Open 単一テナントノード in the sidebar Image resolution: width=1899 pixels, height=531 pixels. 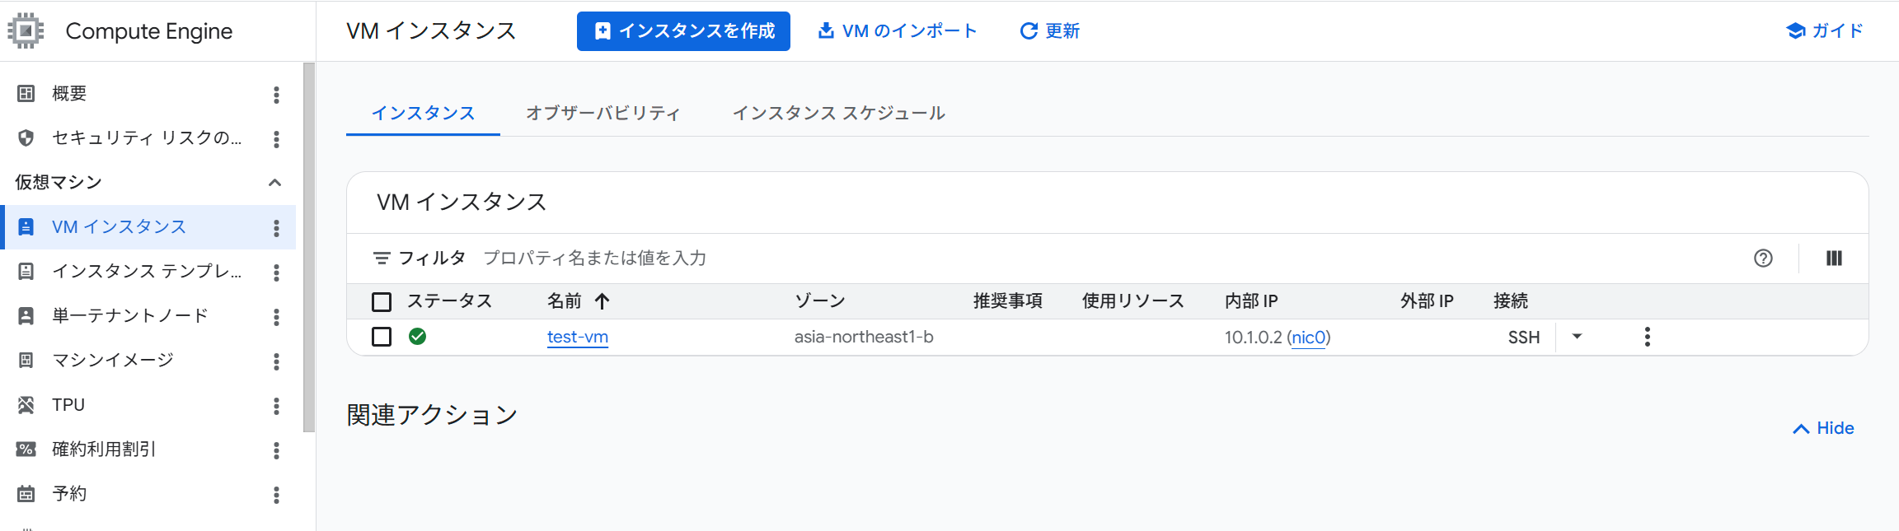point(130,315)
